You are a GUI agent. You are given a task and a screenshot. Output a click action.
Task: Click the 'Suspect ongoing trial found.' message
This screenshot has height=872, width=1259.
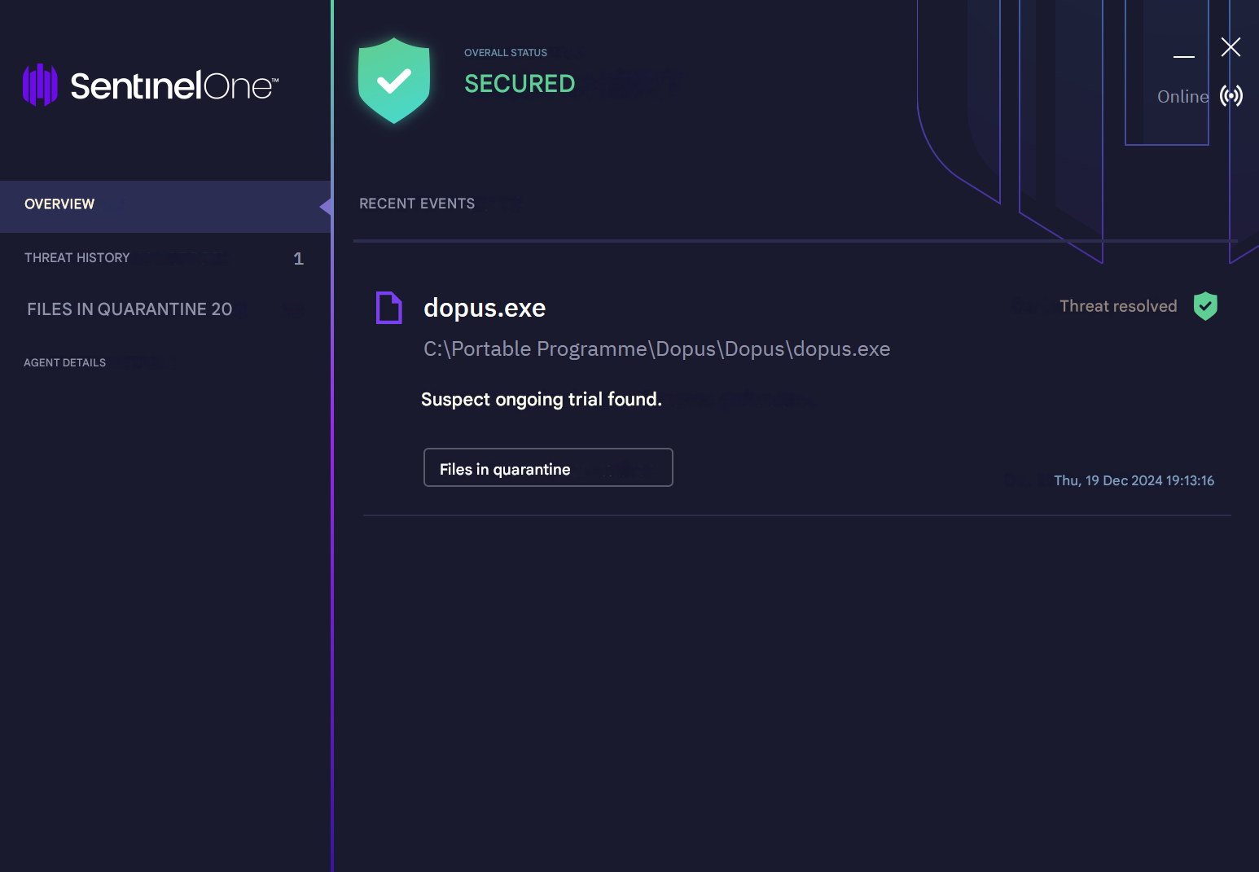542,399
